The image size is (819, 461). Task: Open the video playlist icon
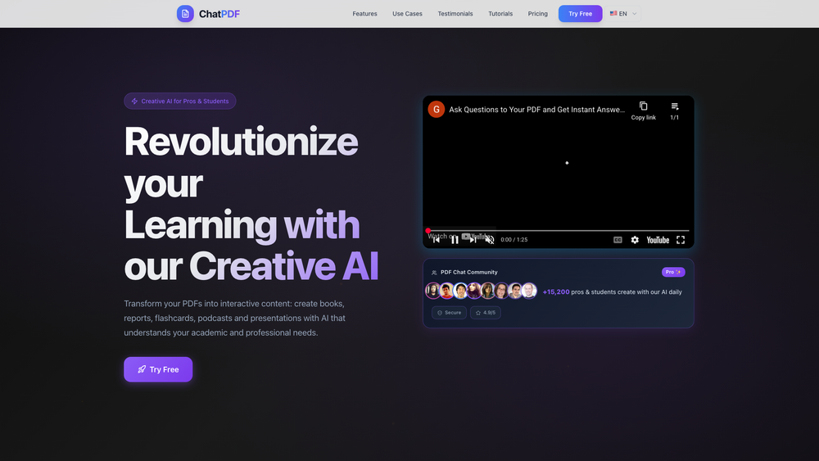[674, 111]
